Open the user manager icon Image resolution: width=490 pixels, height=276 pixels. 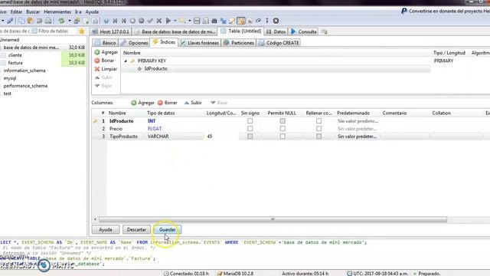point(77,21)
